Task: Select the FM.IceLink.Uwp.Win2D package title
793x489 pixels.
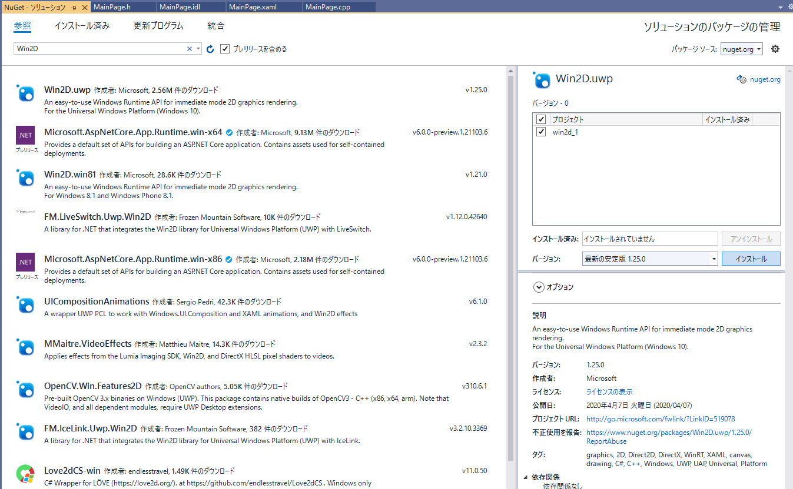Action: (91, 428)
